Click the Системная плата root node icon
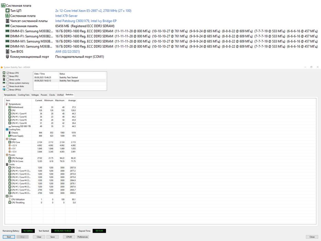 tap(3, 6)
